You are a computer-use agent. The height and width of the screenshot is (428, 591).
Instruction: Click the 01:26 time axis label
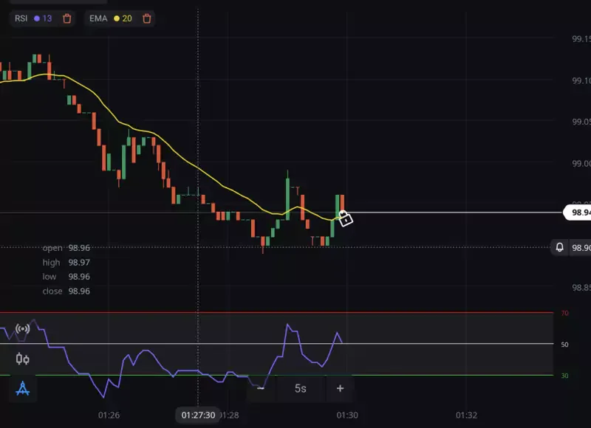[x=109, y=415]
